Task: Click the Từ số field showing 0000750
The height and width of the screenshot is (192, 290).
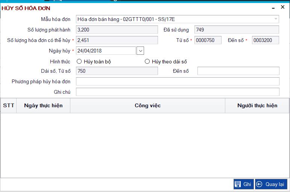Action: tap(208, 40)
